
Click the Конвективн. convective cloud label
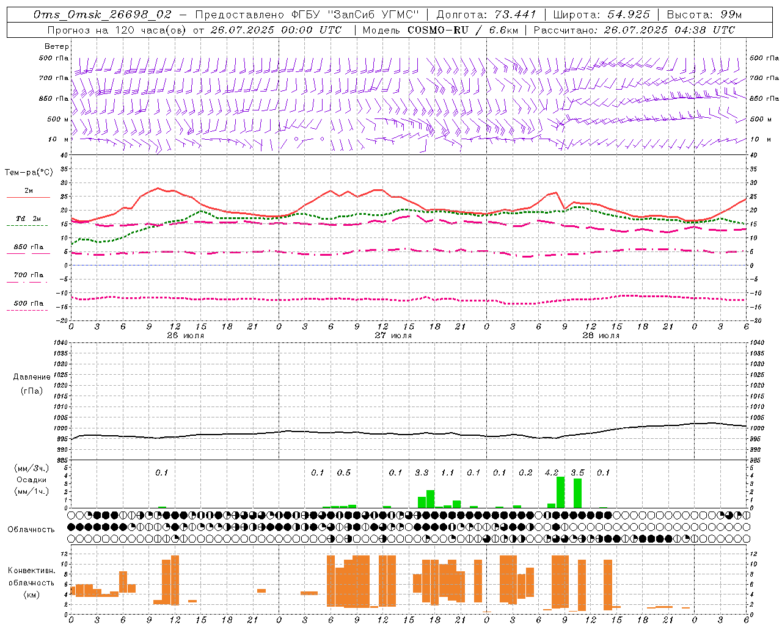tap(31, 571)
